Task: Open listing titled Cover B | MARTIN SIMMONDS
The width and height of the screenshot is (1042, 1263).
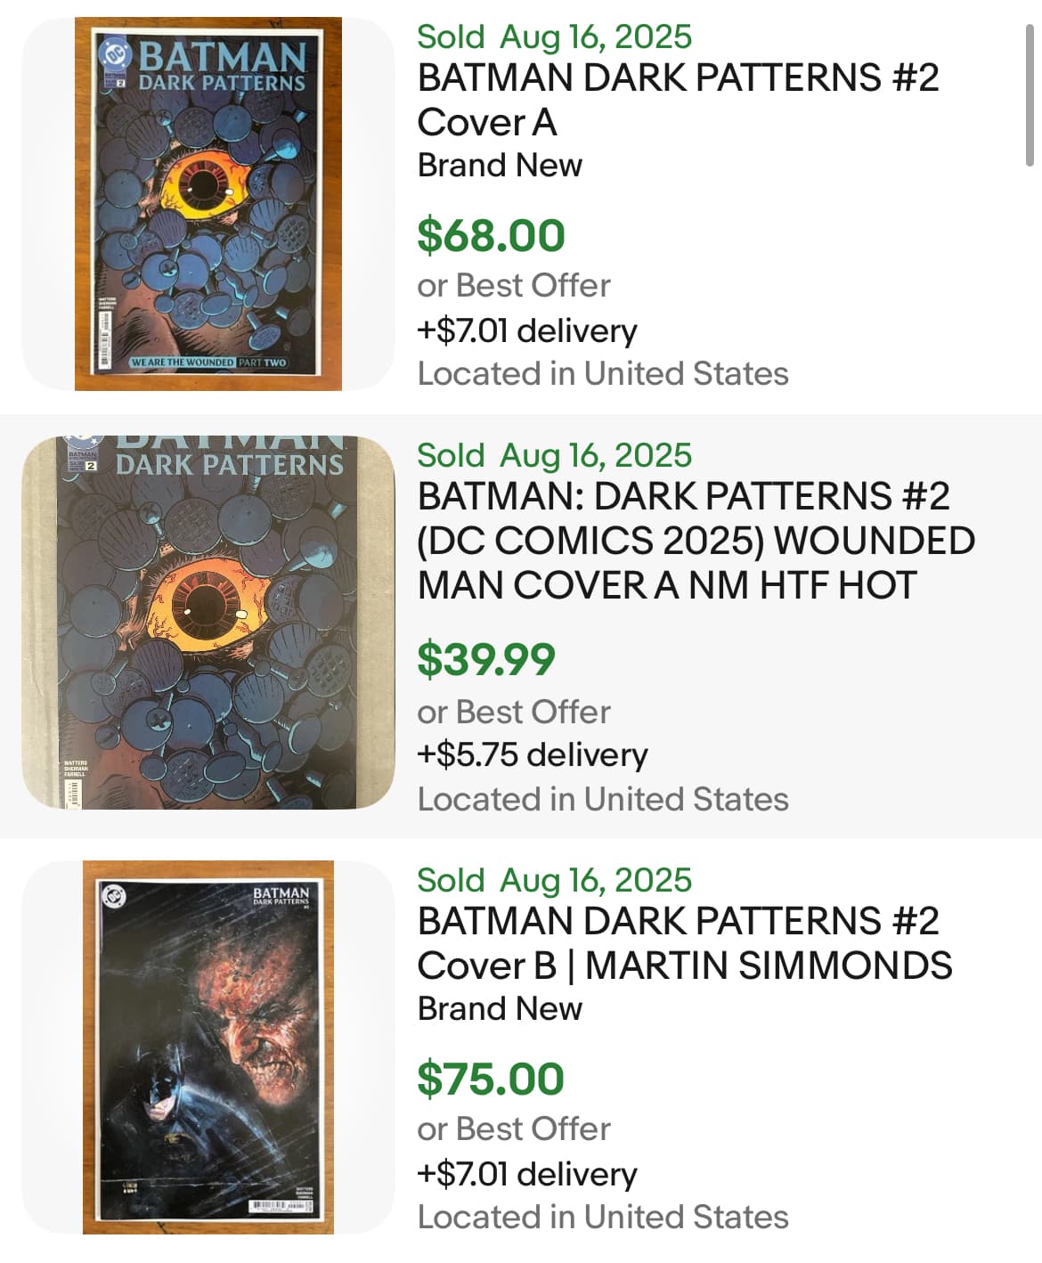Action: [x=685, y=943]
